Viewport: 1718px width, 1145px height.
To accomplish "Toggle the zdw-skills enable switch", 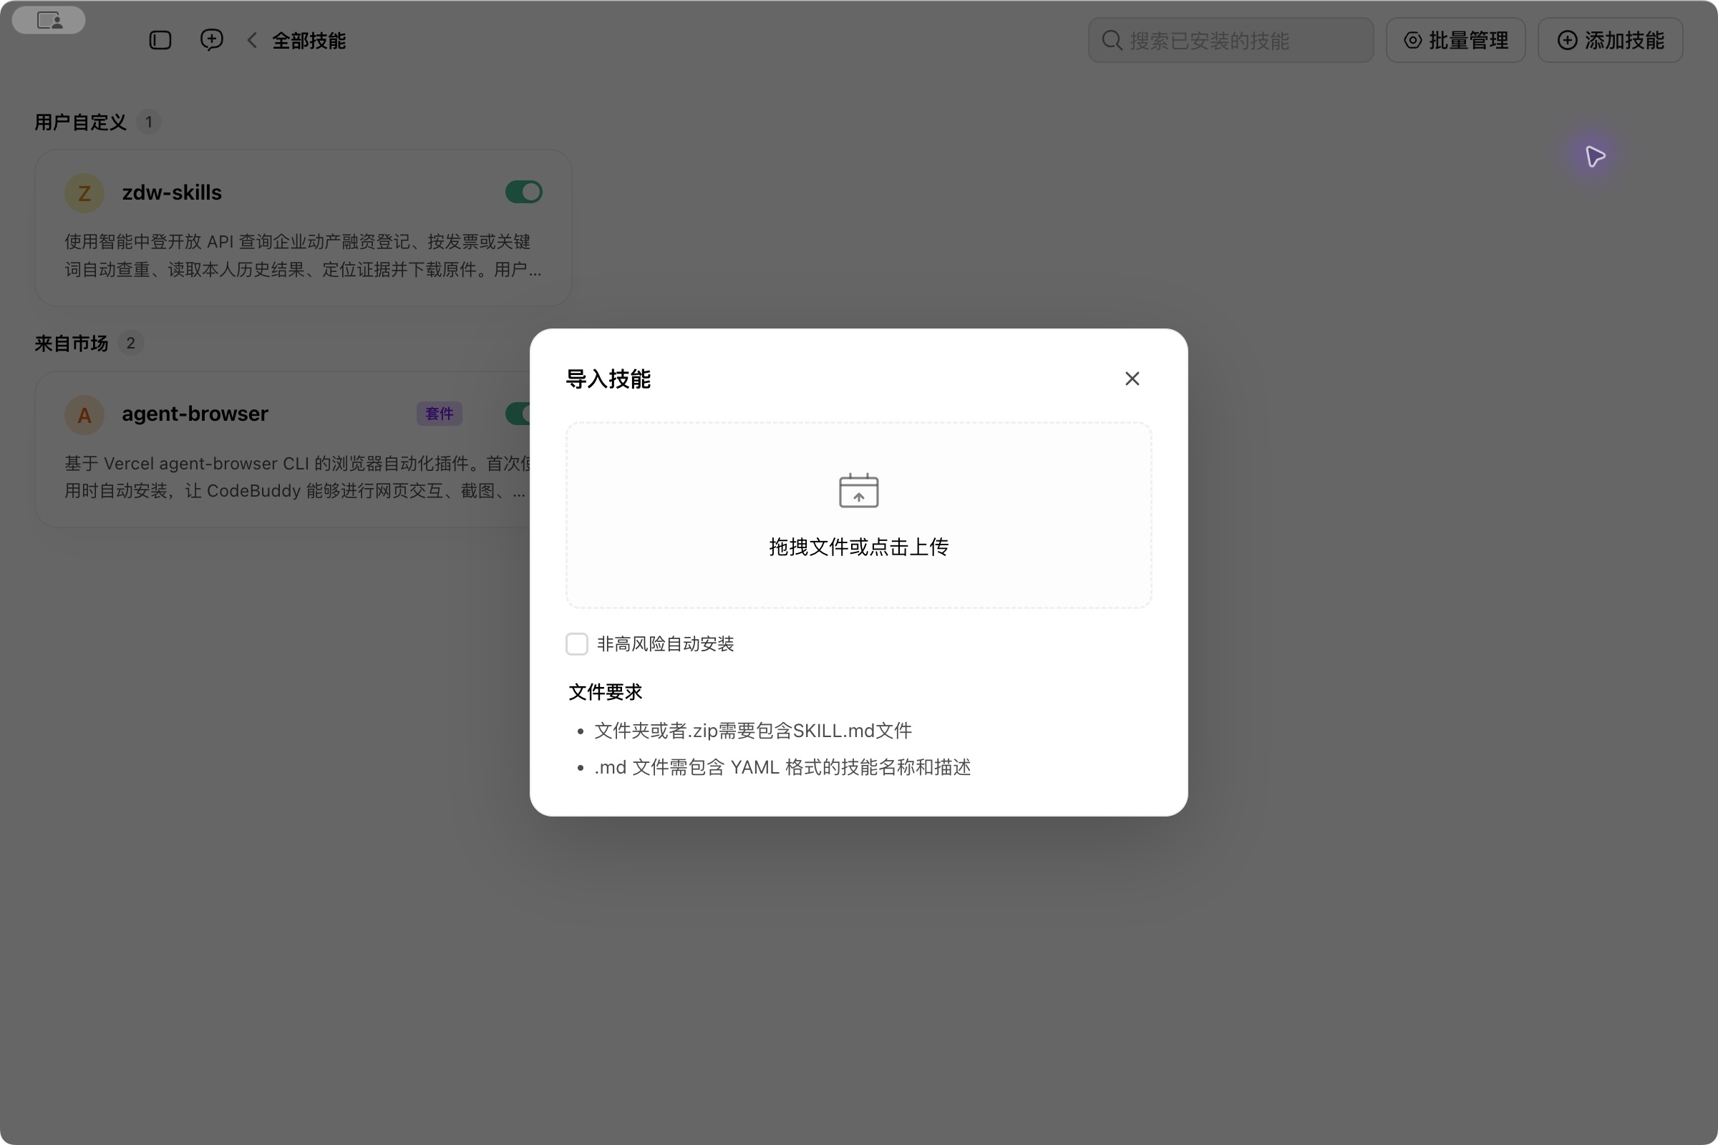I will (x=524, y=192).
